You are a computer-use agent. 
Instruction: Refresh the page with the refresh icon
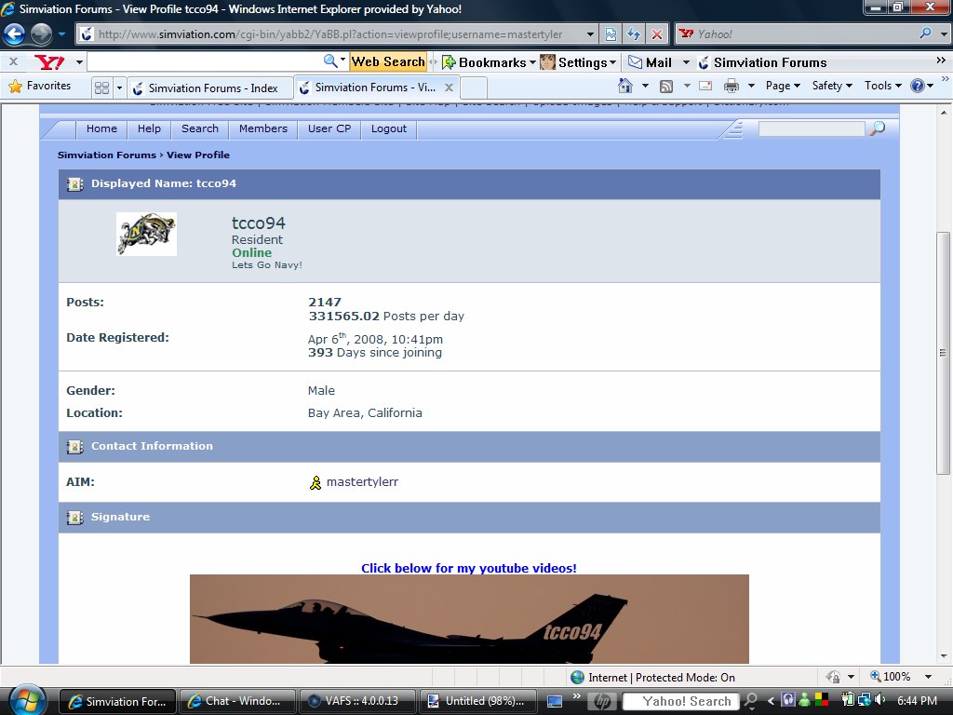coord(634,34)
